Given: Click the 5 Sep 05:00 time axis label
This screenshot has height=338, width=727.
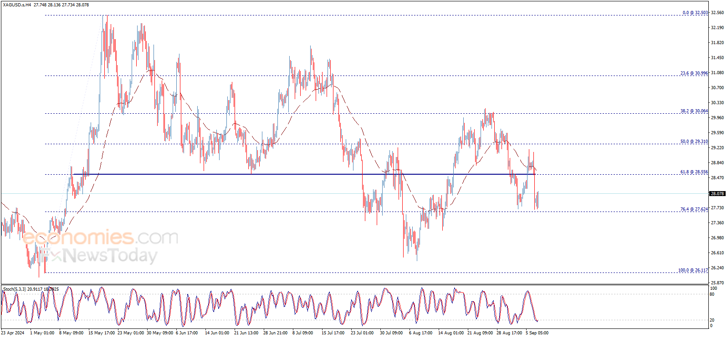Looking at the screenshot, I should [537, 333].
